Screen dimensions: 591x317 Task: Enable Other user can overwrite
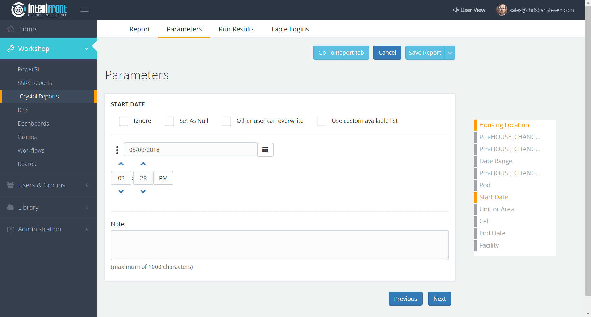pyautogui.click(x=226, y=121)
